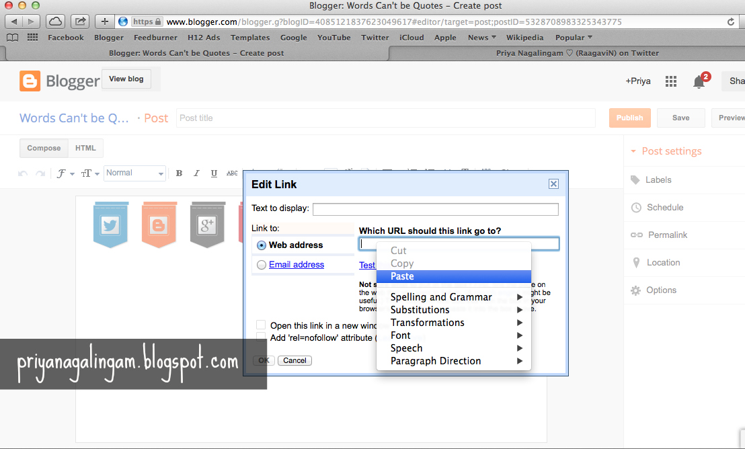This screenshot has width=745, height=449.
Task: Click the gray Google+ ribbon badge image
Action: point(207,225)
